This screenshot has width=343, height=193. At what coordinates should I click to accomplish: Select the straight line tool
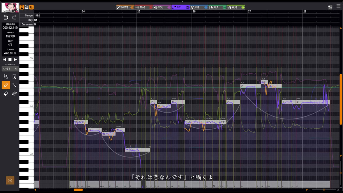(14, 85)
